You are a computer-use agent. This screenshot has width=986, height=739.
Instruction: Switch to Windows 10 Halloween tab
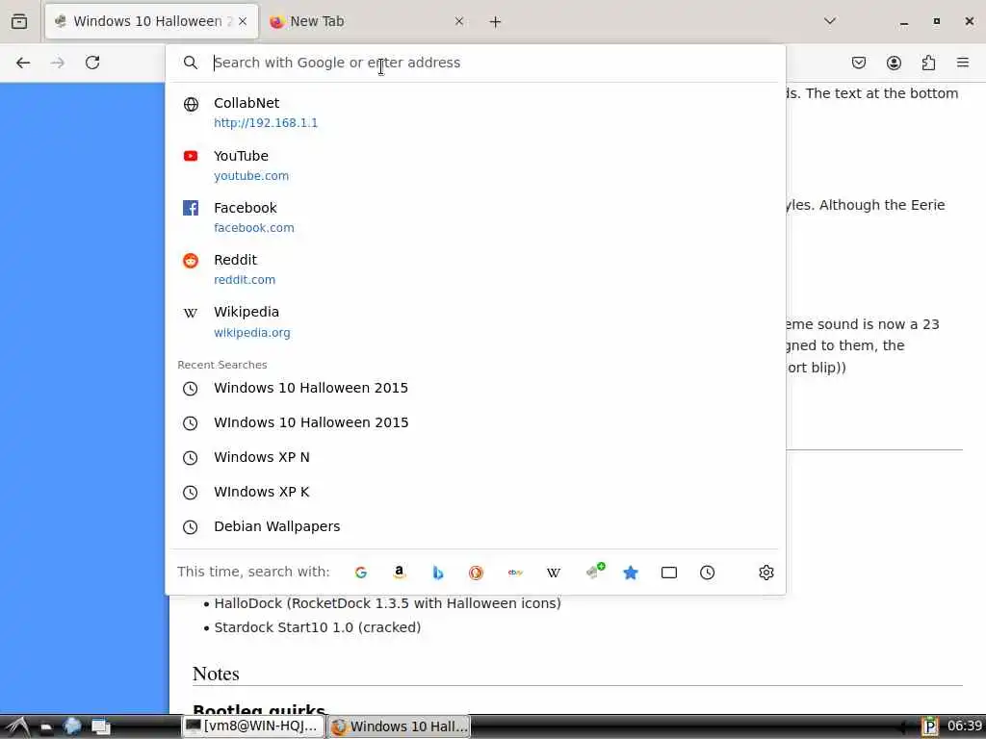(151, 21)
